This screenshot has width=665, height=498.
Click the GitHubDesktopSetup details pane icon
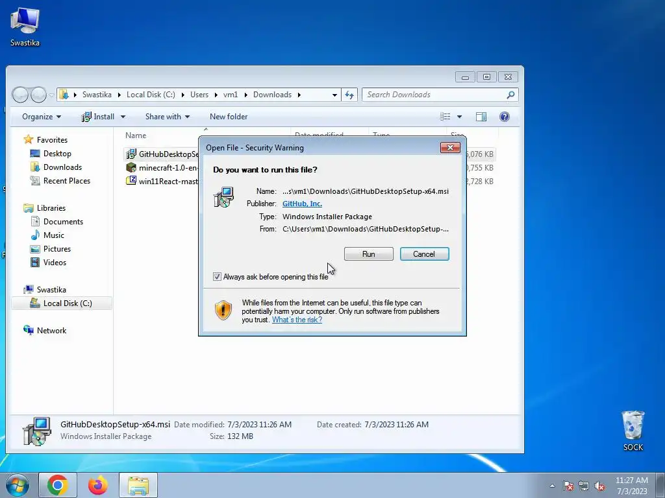pos(36,431)
